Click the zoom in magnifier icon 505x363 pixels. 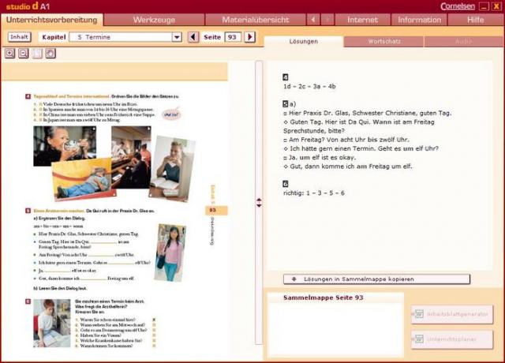click(10, 54)
